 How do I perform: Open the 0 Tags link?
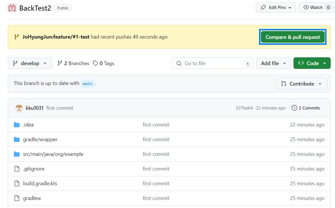[x=103, y=63]
